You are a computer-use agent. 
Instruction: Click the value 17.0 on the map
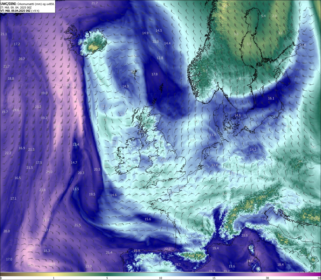coord(9,259)
